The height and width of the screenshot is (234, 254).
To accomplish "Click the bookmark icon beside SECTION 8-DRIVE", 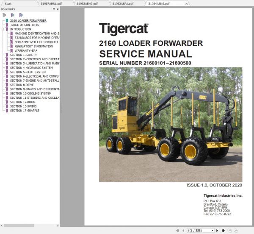I will tap(7, 85).
